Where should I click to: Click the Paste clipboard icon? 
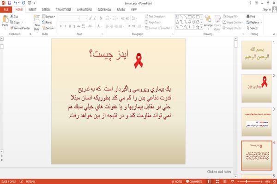click(x=5, y=19)
